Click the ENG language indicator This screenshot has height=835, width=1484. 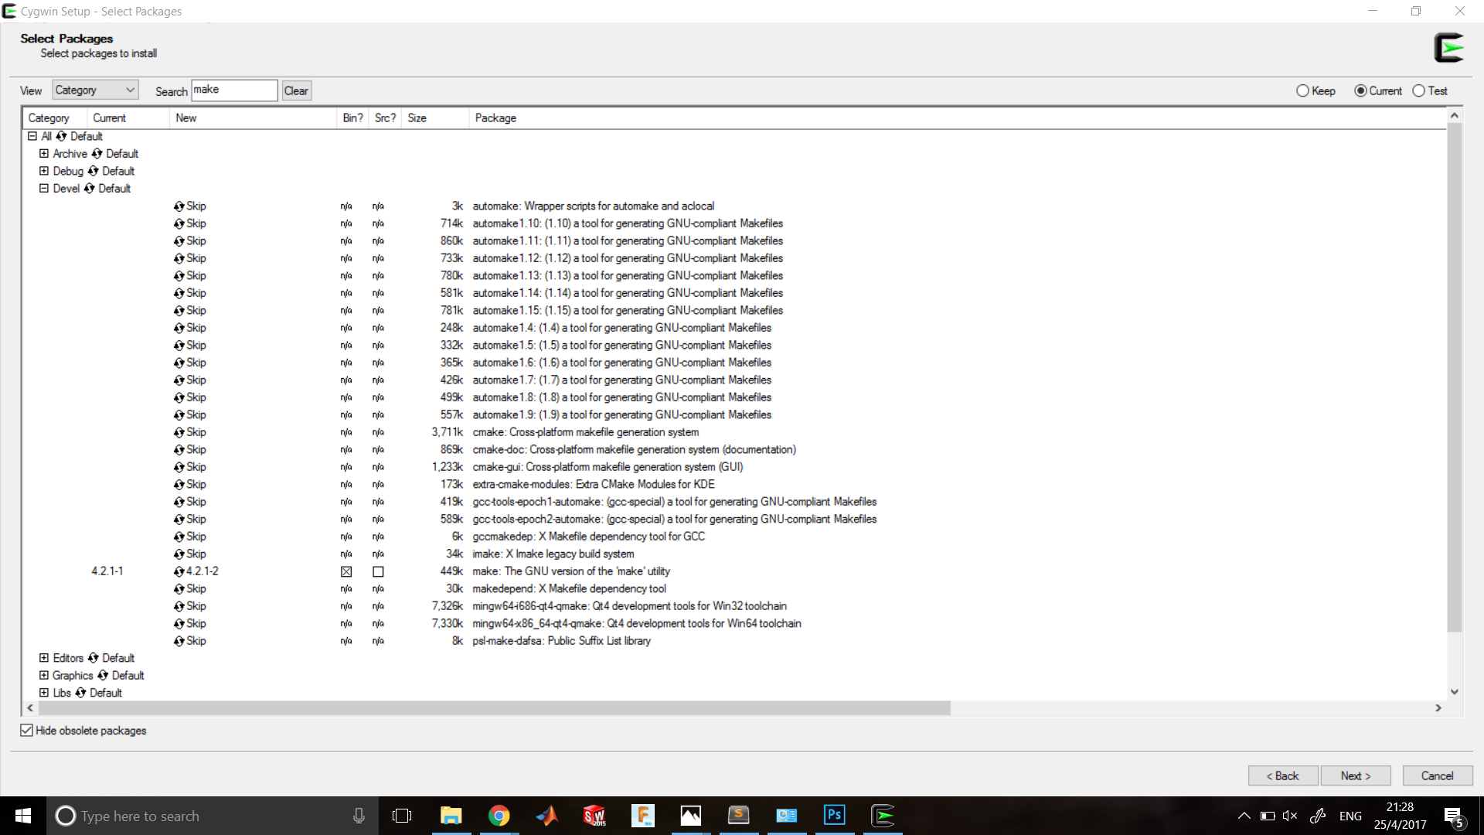(1350, 816)
